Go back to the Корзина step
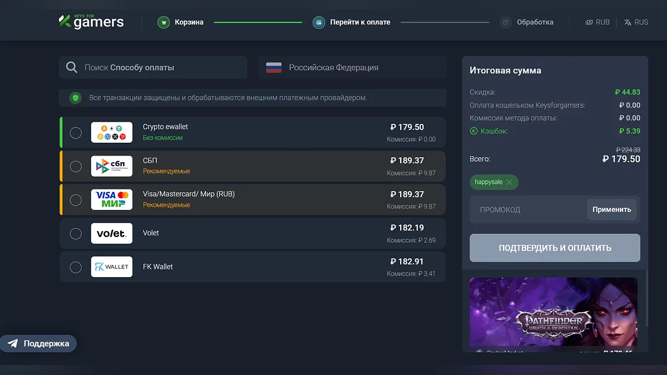 [x=189, y=22]
